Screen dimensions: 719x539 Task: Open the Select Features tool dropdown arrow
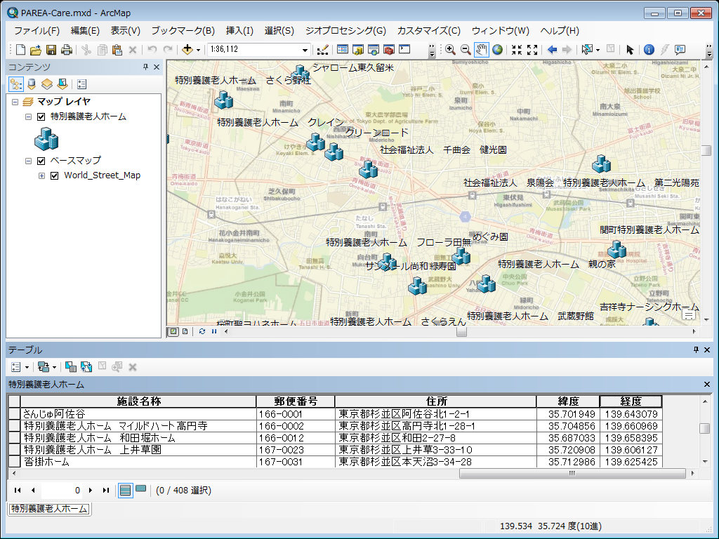pos(598,50)
